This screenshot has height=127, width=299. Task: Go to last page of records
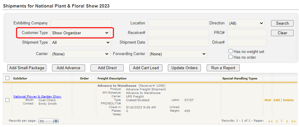[293, 121]
